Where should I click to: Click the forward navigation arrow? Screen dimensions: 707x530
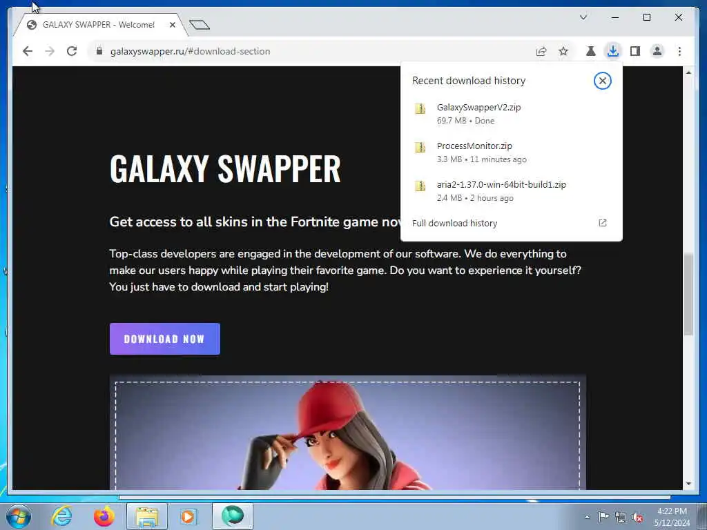click(50, 51)
